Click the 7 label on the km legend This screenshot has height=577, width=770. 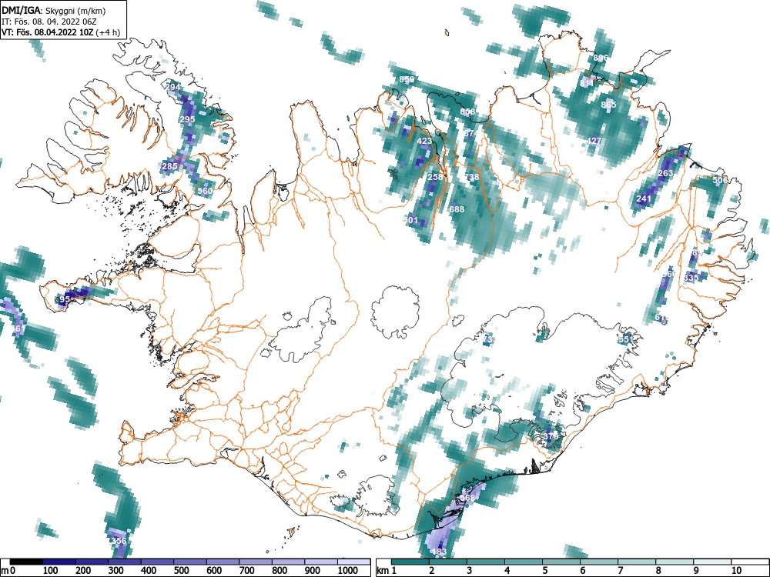pos(620,571)
